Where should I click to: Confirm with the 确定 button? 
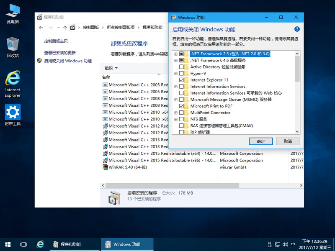coord(260,141)
